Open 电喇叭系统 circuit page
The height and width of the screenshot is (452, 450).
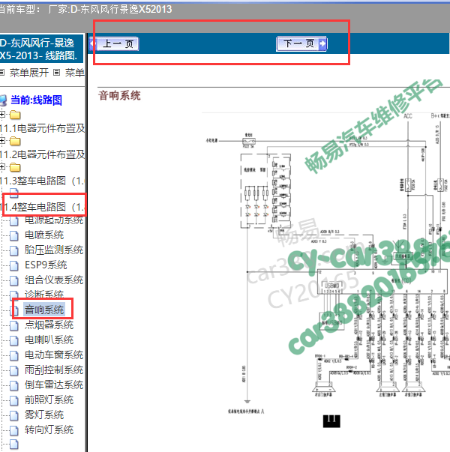pos(49,340)
